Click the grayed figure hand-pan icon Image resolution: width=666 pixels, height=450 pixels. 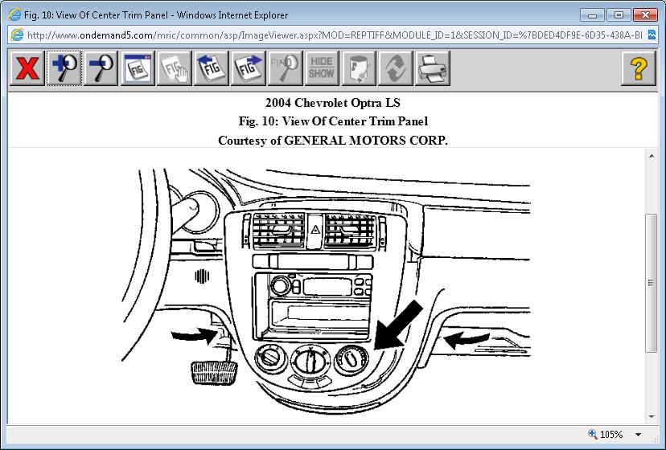(x=175, y=68)
